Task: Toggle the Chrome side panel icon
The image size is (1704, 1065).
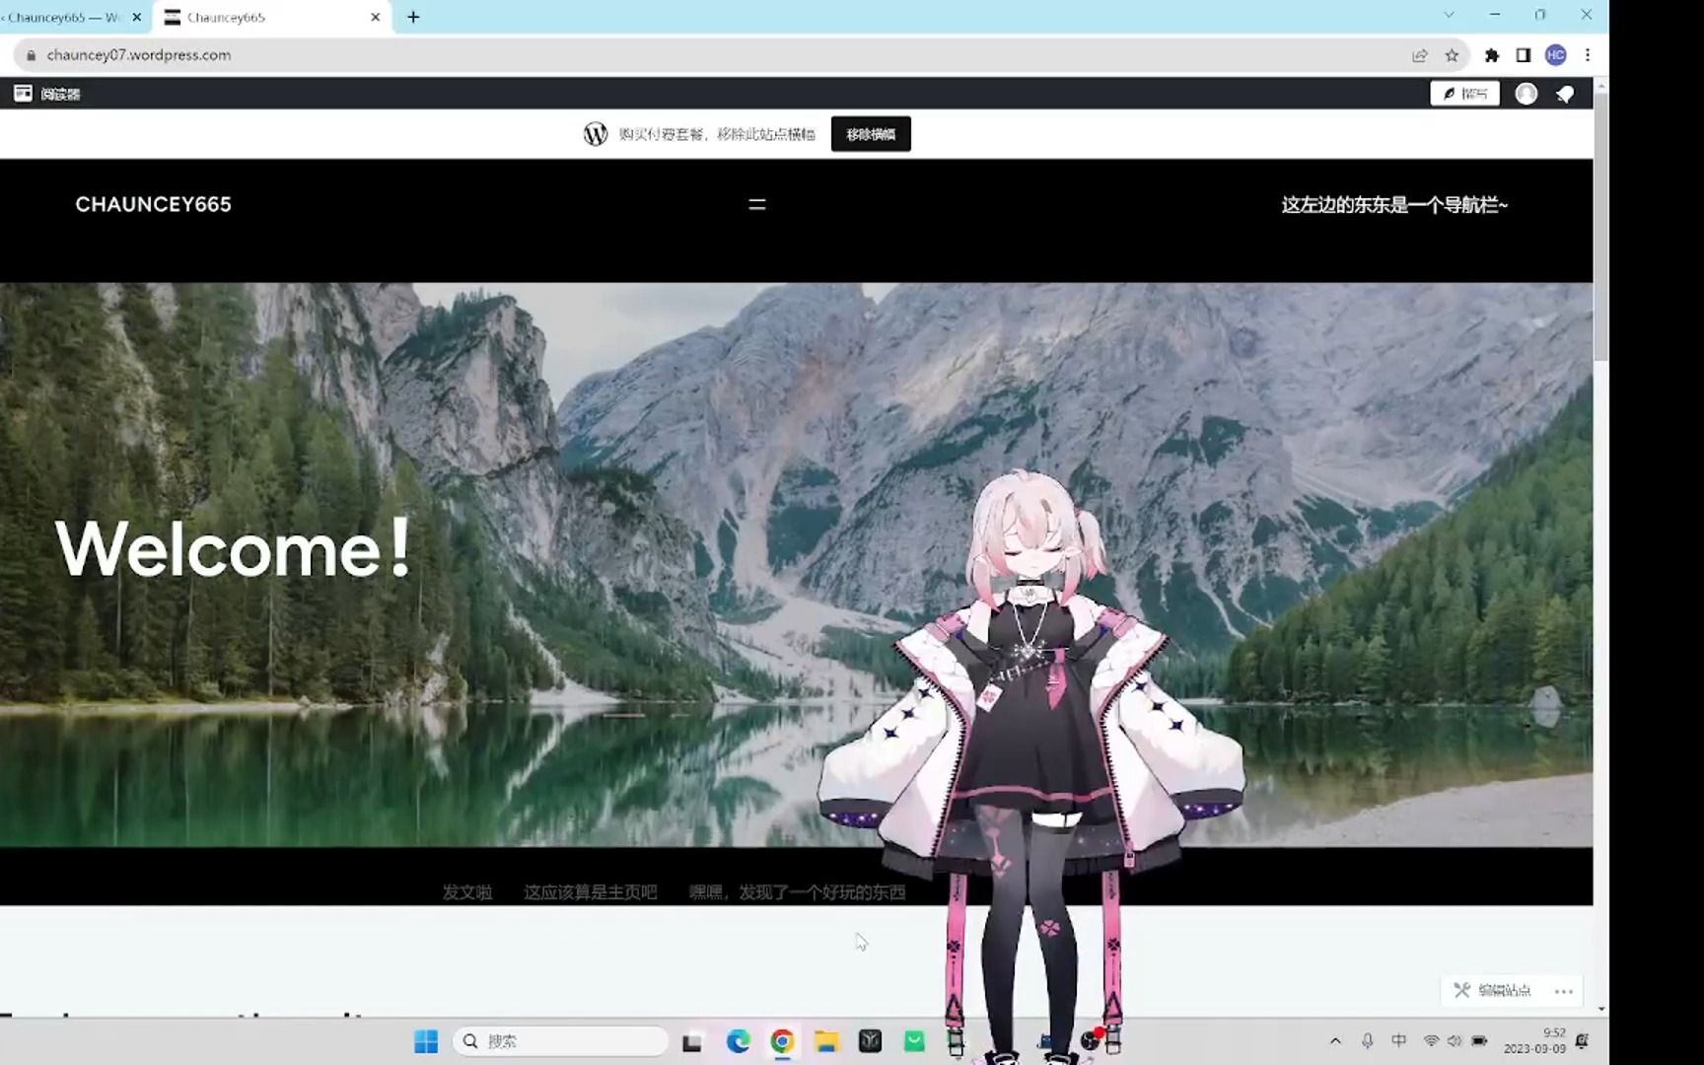Action: point(1524,55)
